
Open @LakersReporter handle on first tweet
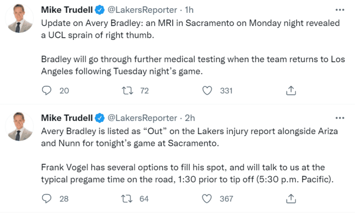pos(142,10)
